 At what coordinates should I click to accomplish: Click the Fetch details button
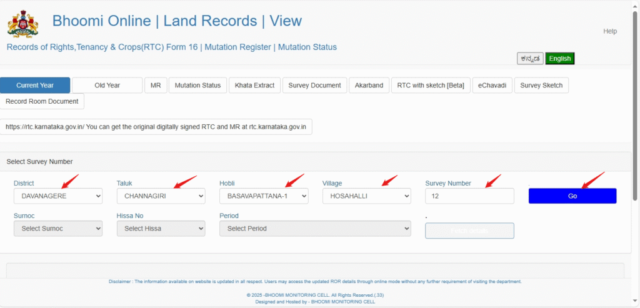click(x=469, y=231)
